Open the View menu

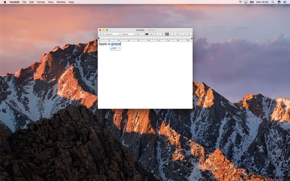click(x=51, y=2)
